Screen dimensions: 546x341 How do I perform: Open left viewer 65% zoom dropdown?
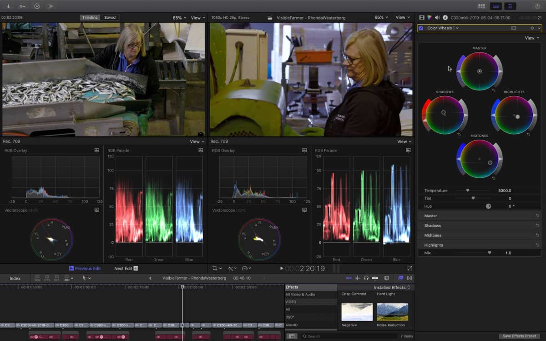tap(179, 18)
